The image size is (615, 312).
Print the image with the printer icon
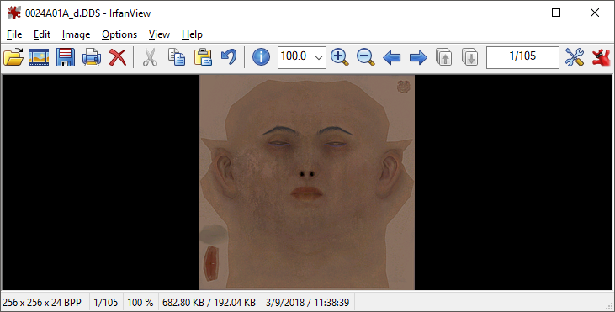tap(92, 57)
